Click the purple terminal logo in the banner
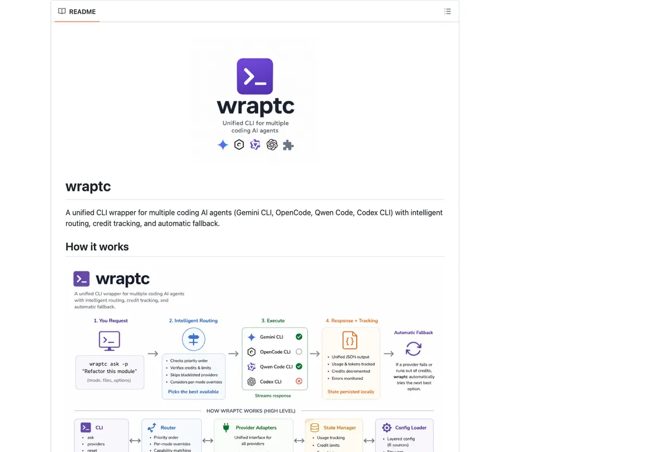 [255, 77]
